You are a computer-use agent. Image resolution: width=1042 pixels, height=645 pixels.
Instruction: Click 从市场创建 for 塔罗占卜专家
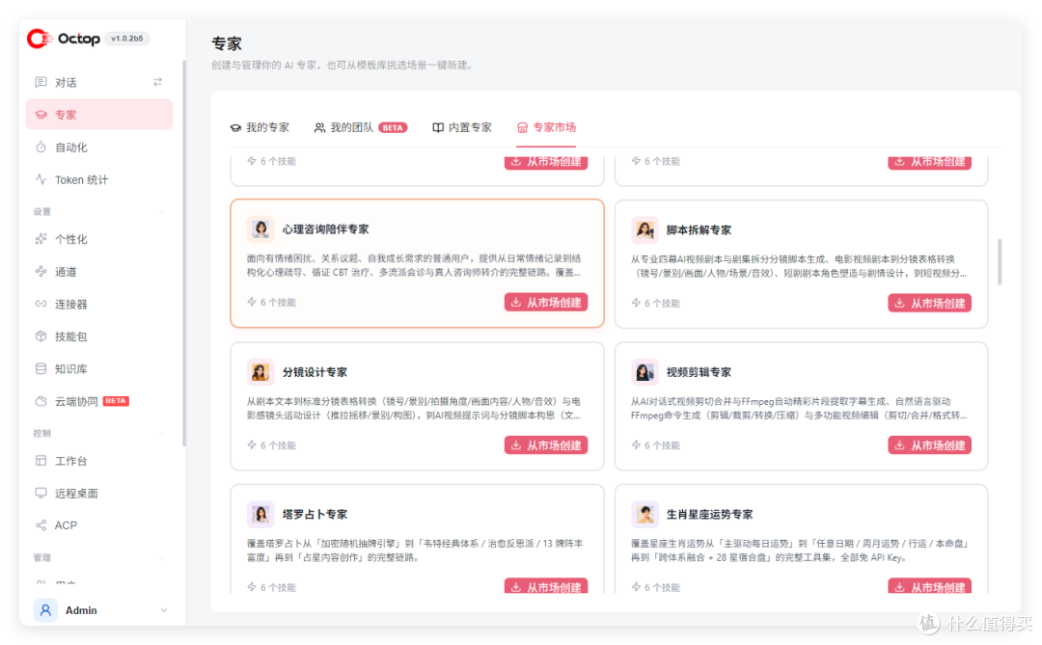[x=545, y=586]
